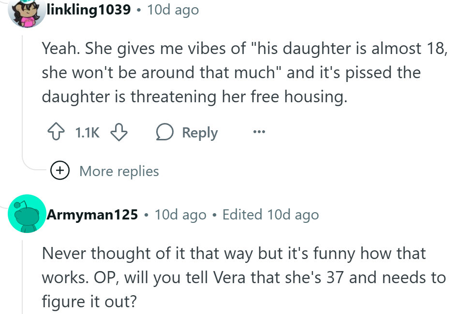Click linkling1039's "10d ago" timestamp
Viewport: 458px width, 314px height.
(x=173, y=10)
